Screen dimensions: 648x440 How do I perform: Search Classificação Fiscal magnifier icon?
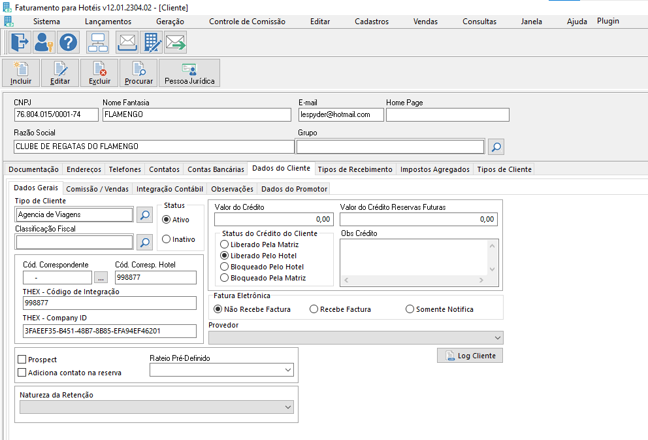[144, 243]
